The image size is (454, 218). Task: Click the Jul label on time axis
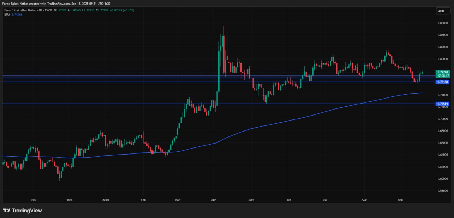pyautogui.click(x=325, y=200)
